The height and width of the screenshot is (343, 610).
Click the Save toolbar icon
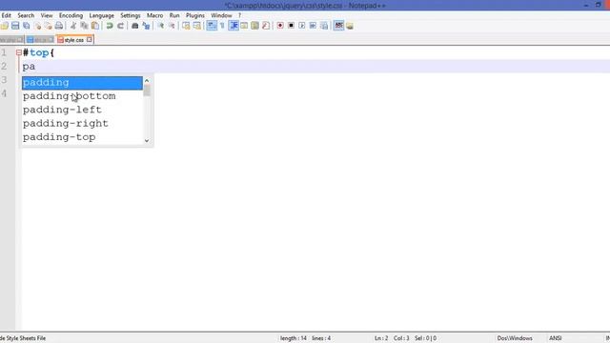click(15, 26)
